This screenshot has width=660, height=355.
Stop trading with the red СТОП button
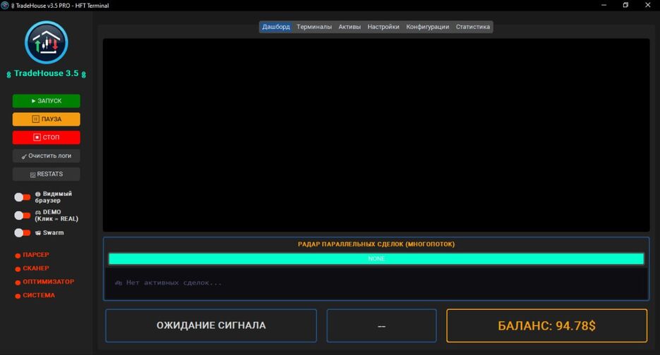(47, 137)
